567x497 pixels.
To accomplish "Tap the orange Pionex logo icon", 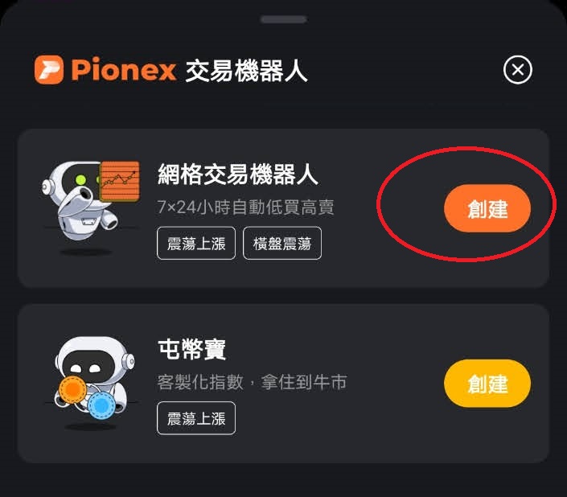I will pos(49,70).
